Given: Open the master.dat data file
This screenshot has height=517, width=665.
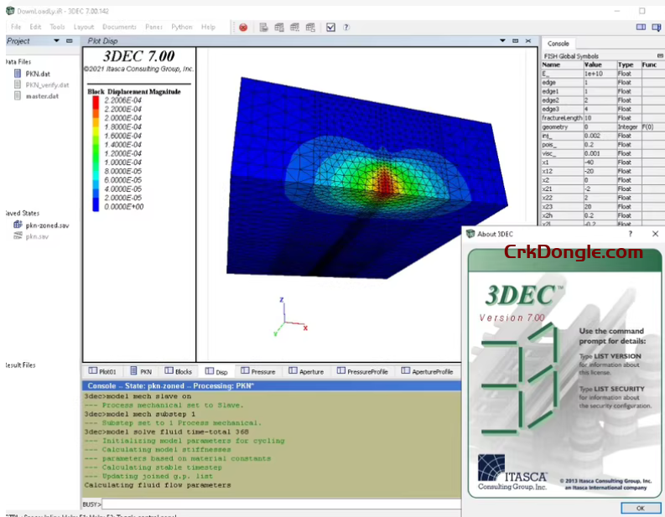Looking at the screenshot, I should pyautogui.click(x=41, y=96).
